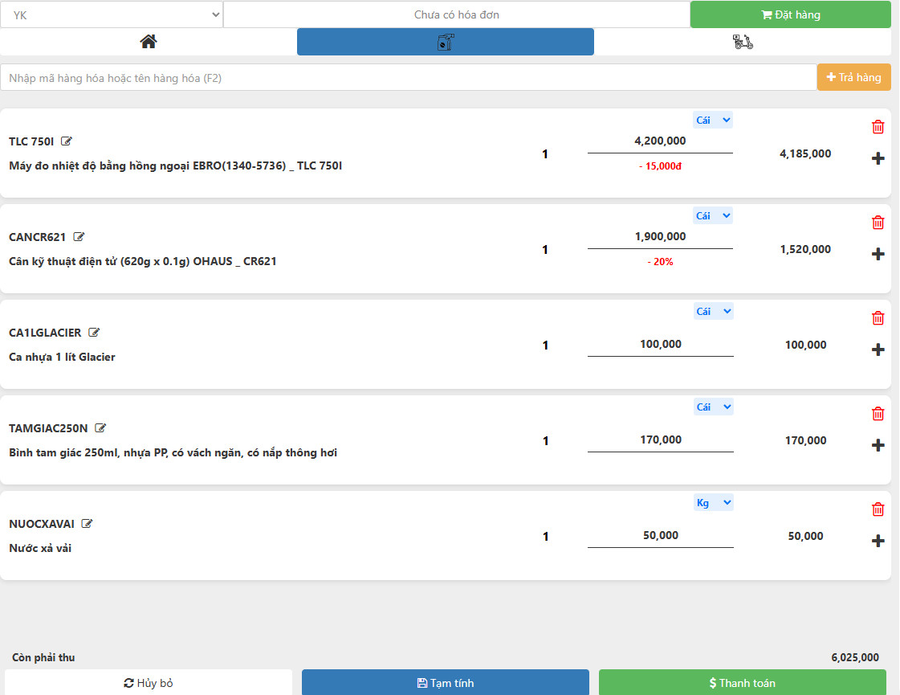Screen dimensions: 900x695
Task: Click edit icon next to TAMGIAC250N
Action: [x=100, y=428]
